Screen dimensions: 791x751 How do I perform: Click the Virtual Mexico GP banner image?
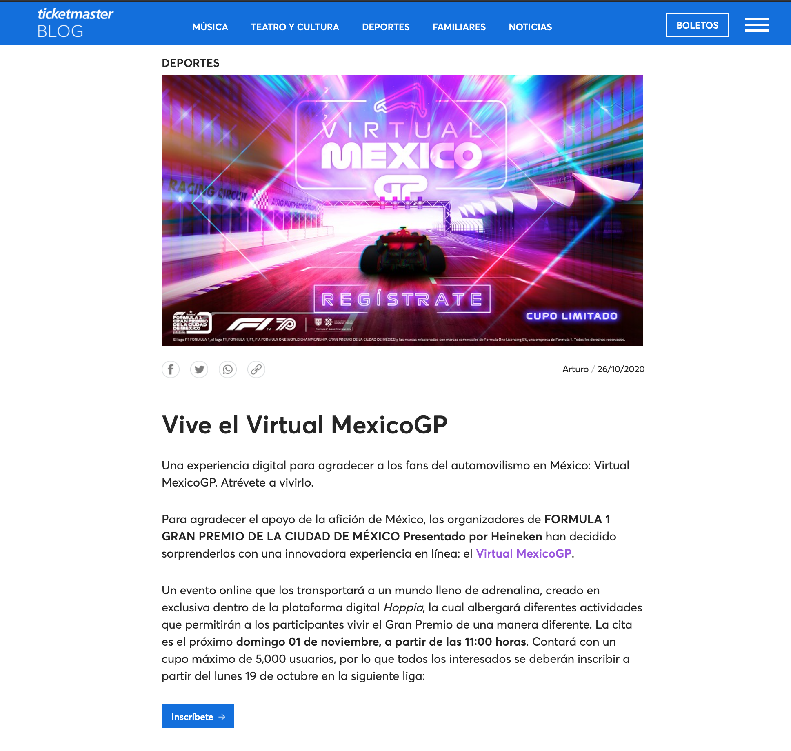(x=402, y=211)
